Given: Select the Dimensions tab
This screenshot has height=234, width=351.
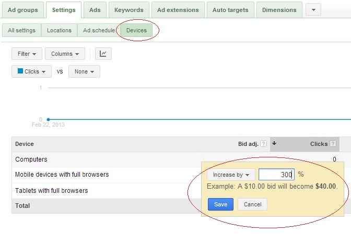Looking at the screenshot, I should coord(279,10).
